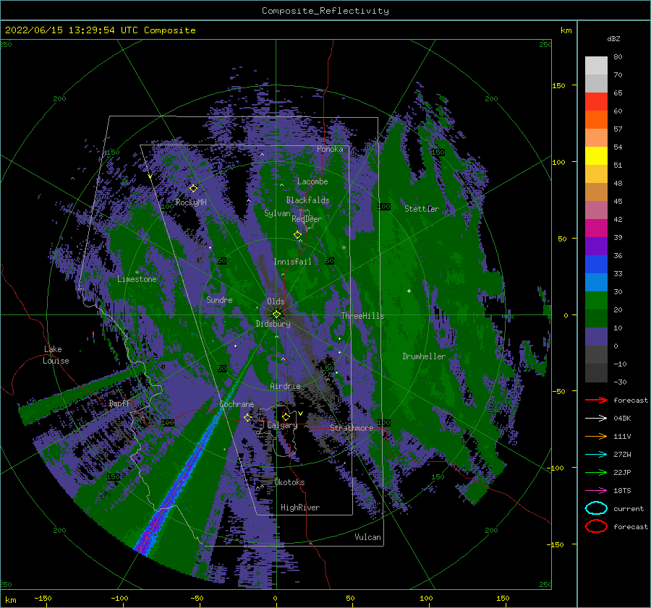Viewport: 651px width, 608px height.
Task: Click the blue 33-36 dBZ color swatch
Action: point(596,265)
